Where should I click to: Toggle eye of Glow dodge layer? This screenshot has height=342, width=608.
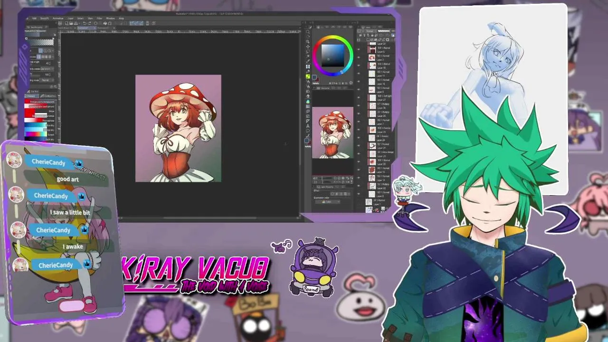pos(359,153)
